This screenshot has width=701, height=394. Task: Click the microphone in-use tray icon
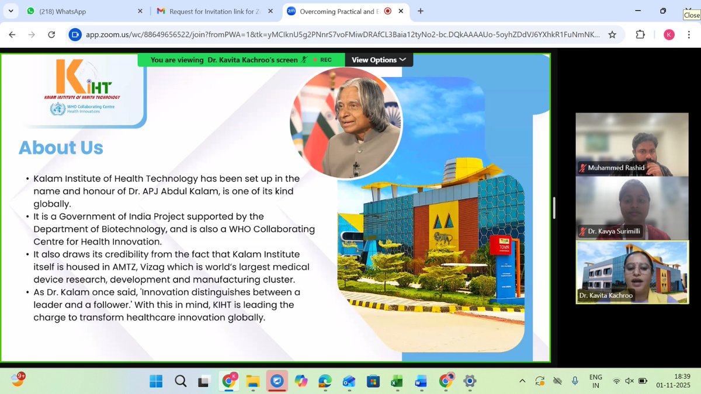click(575, 381)
